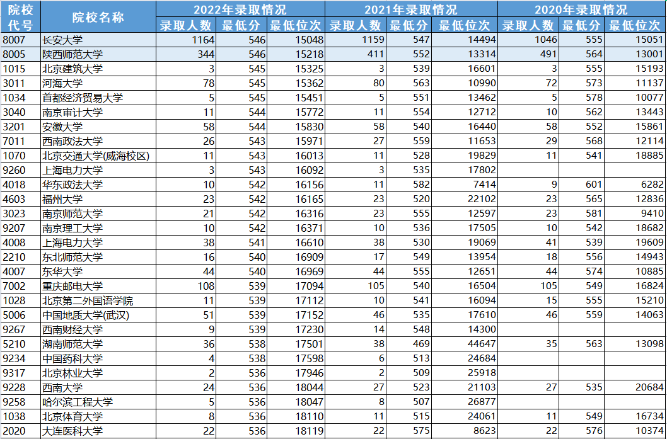The image size is (667, 439).
Task: Select the 15051 rank cell
Action: (x=635, y=40)
